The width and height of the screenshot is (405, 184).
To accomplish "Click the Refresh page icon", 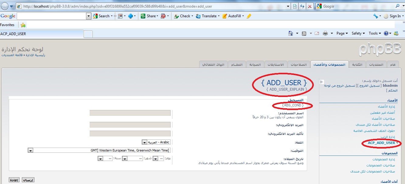I will click(302, 6).
